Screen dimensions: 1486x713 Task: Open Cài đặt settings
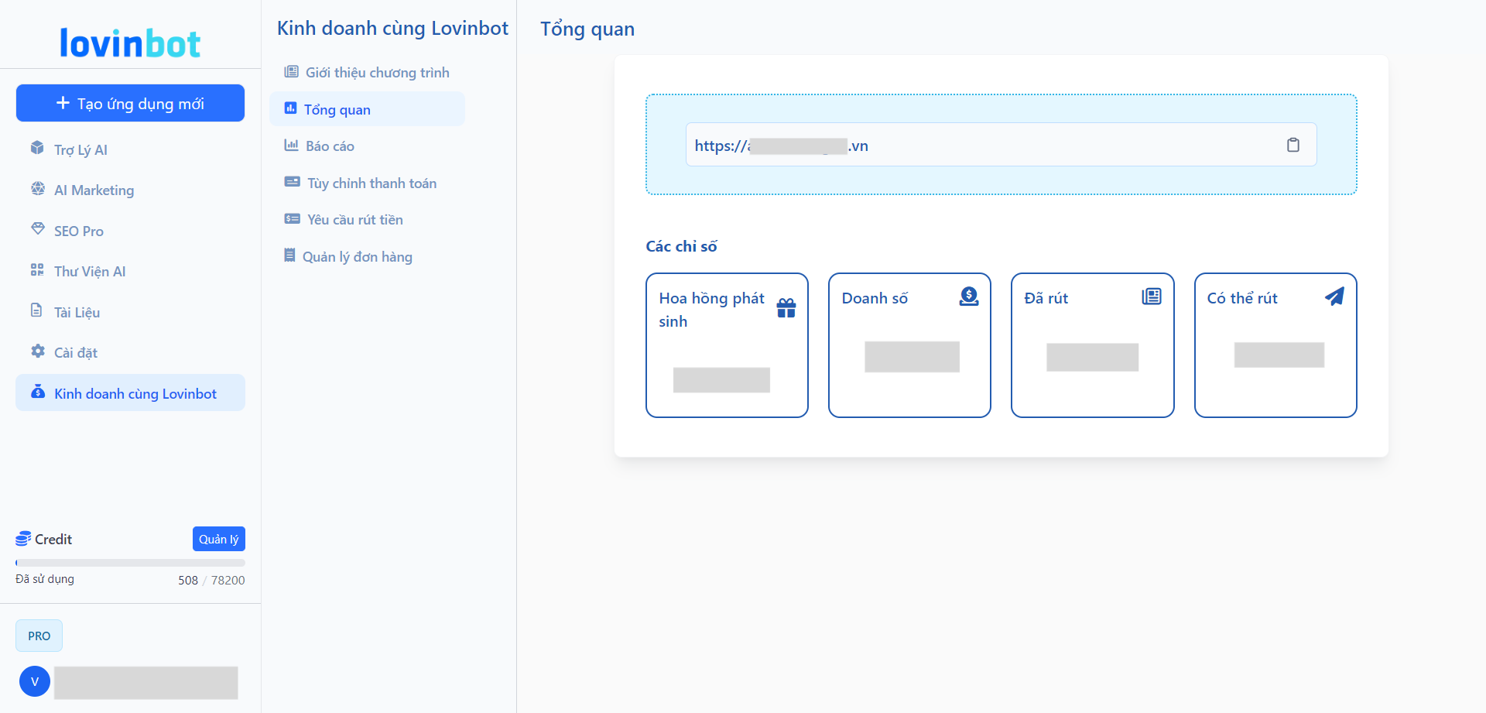pos(130,352)
